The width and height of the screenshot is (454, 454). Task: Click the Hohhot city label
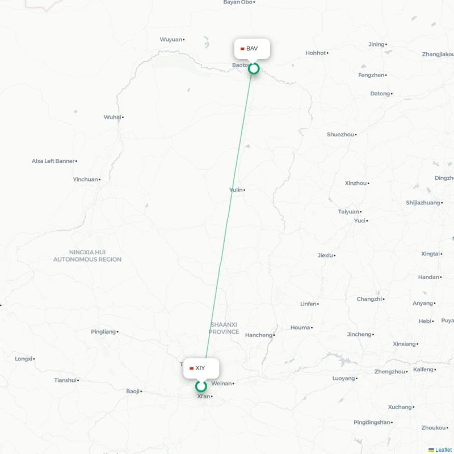[316, 53]
